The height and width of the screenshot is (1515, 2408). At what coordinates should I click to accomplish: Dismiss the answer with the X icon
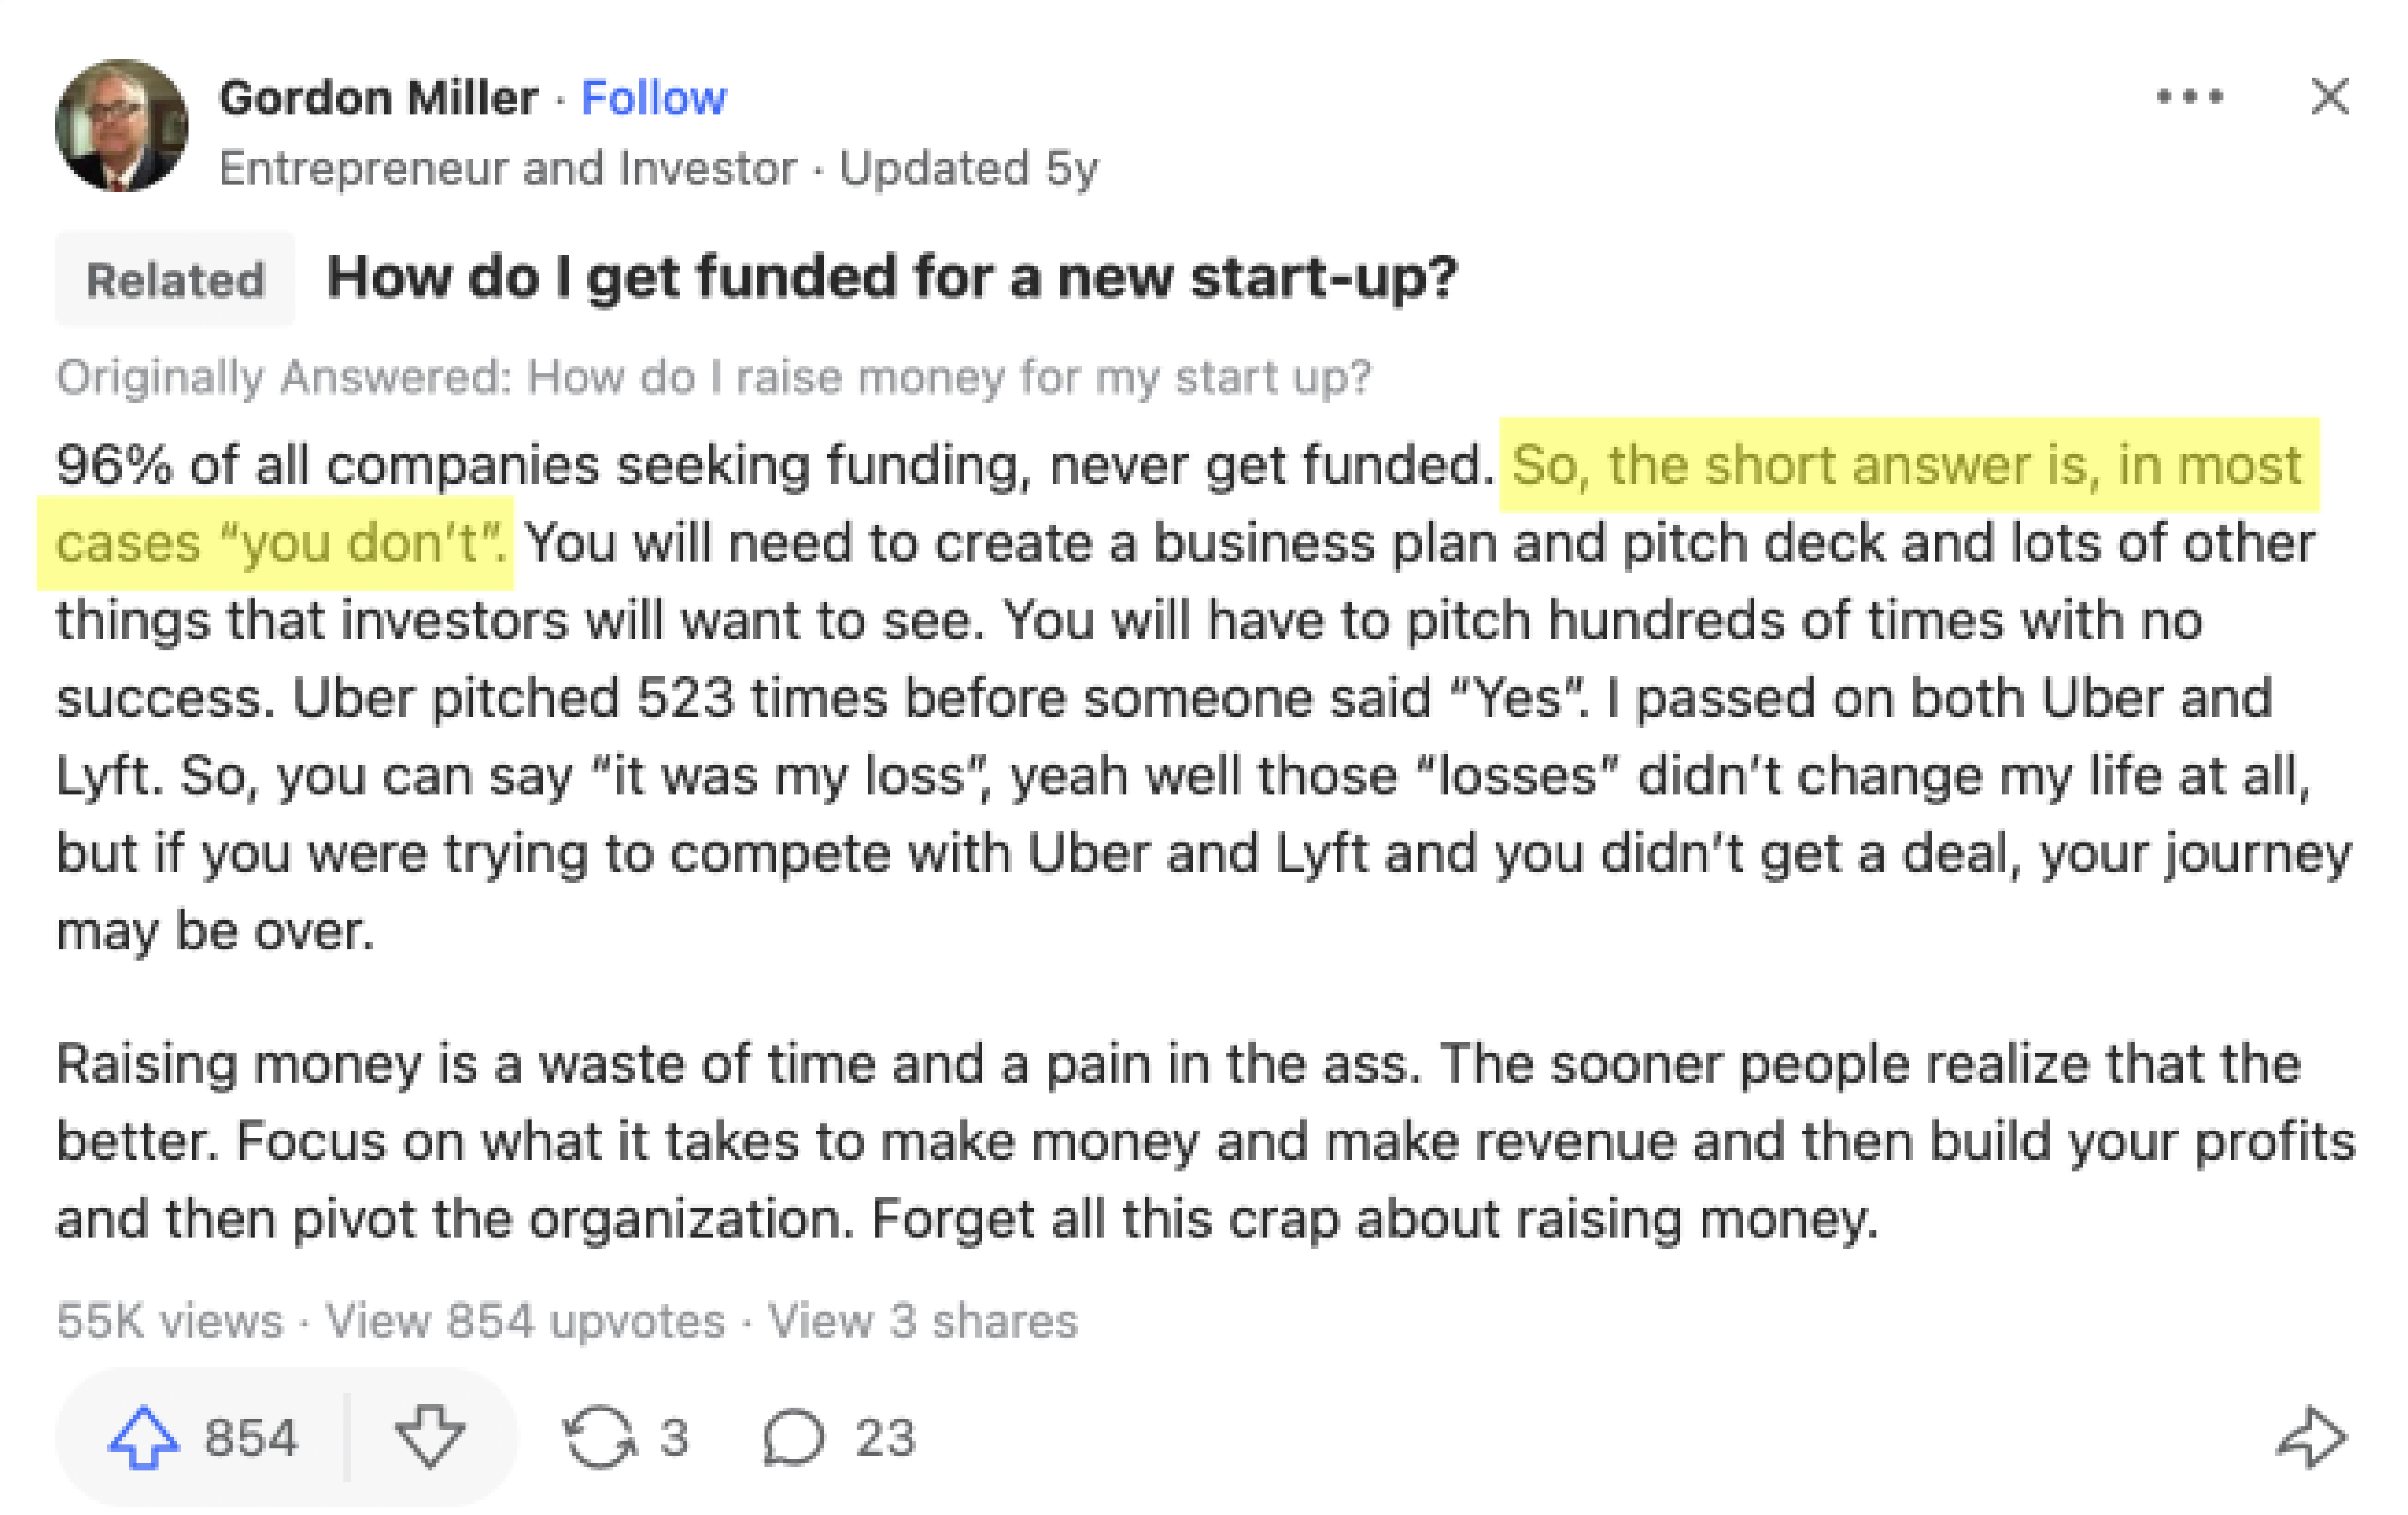pos(2330,96)
